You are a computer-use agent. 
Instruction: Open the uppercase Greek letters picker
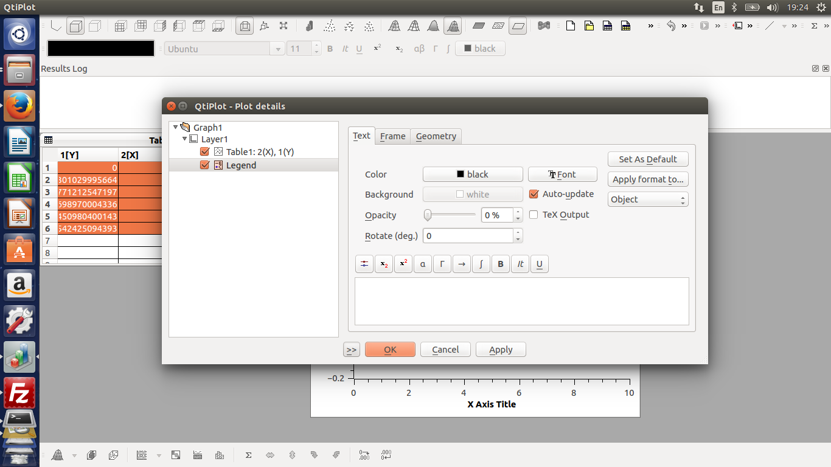tap(442, 264)
